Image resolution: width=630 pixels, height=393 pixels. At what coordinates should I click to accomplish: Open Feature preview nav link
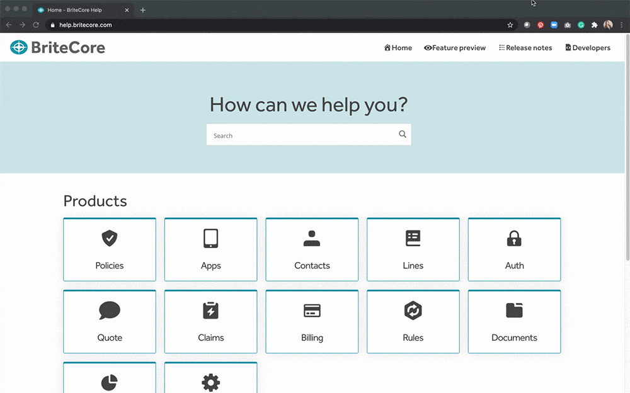pyautogui.click(x=455, y=48)
